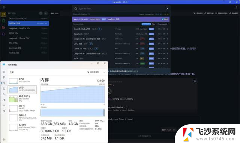Open Task Manager Details page icon

4,106
